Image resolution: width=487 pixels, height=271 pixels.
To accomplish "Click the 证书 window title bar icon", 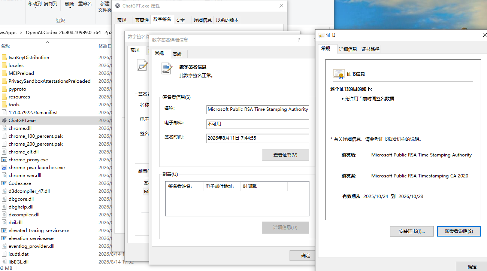I will click(321, 35).
